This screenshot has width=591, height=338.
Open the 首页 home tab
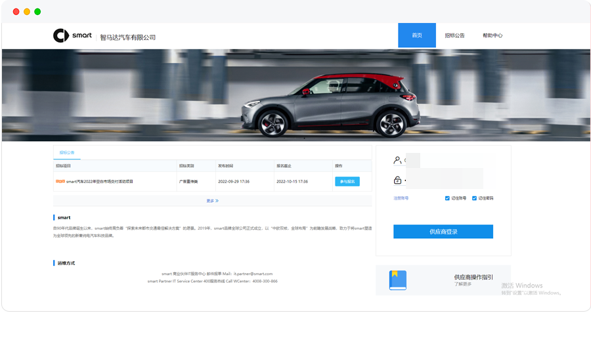417,35
